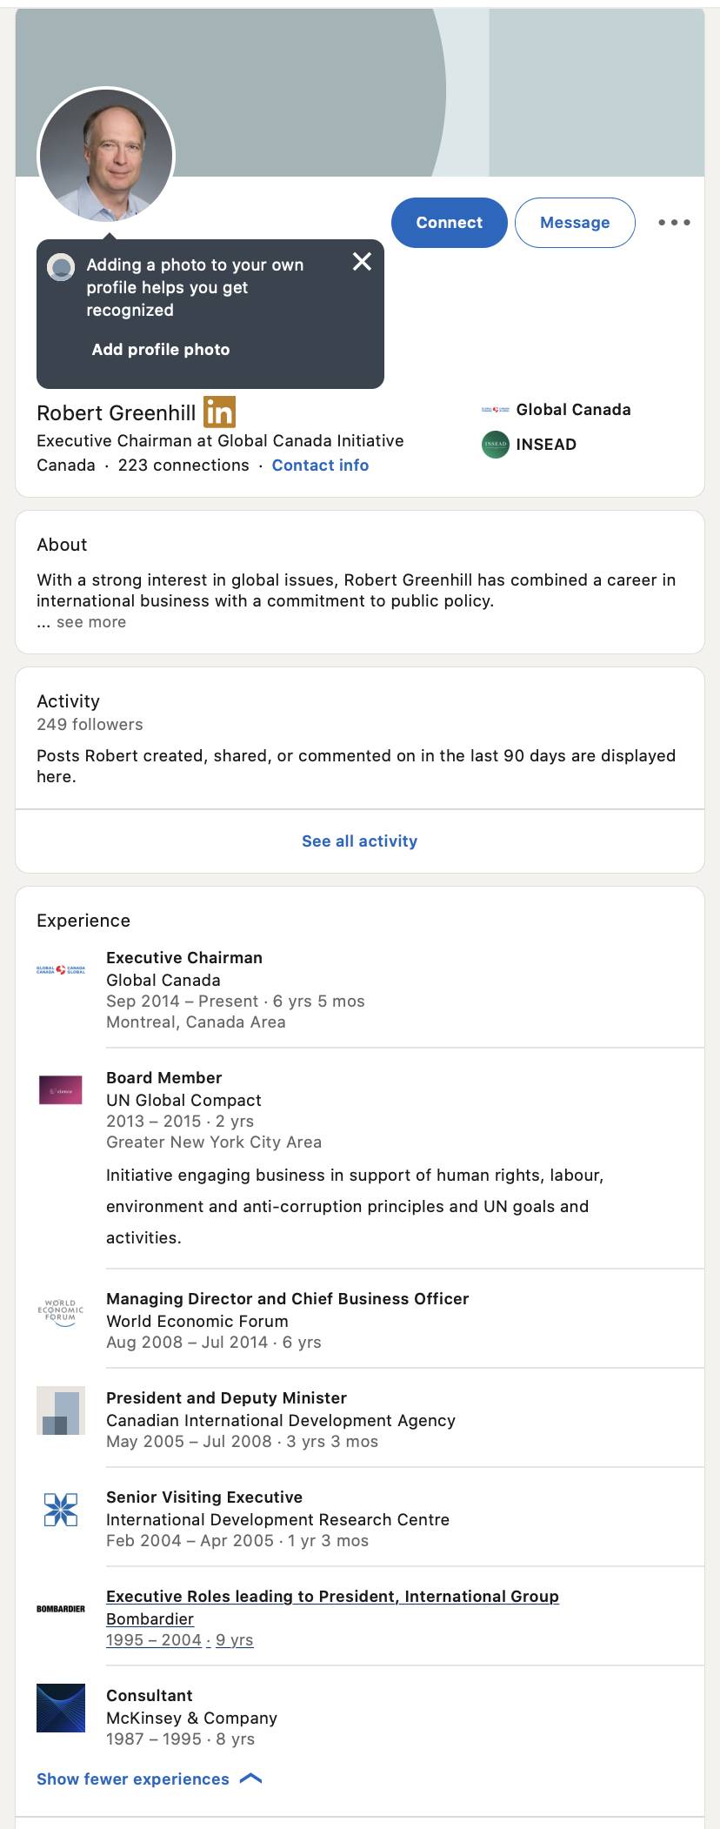Viewport: 720px width, 1829px height.
Task: Click the World Economic Forum logo
Action: point(61,1312)
